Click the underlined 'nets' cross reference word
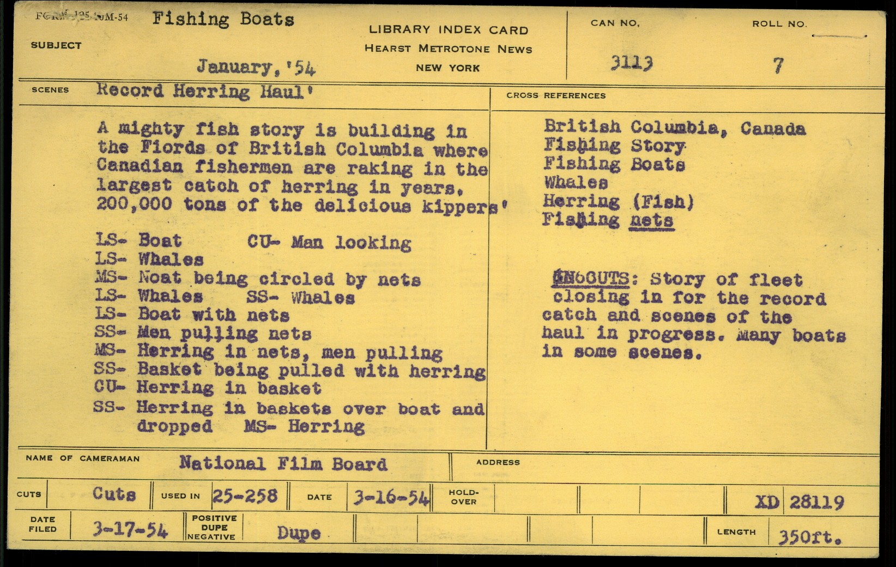 pyautogui.click(x=652, y=220)
